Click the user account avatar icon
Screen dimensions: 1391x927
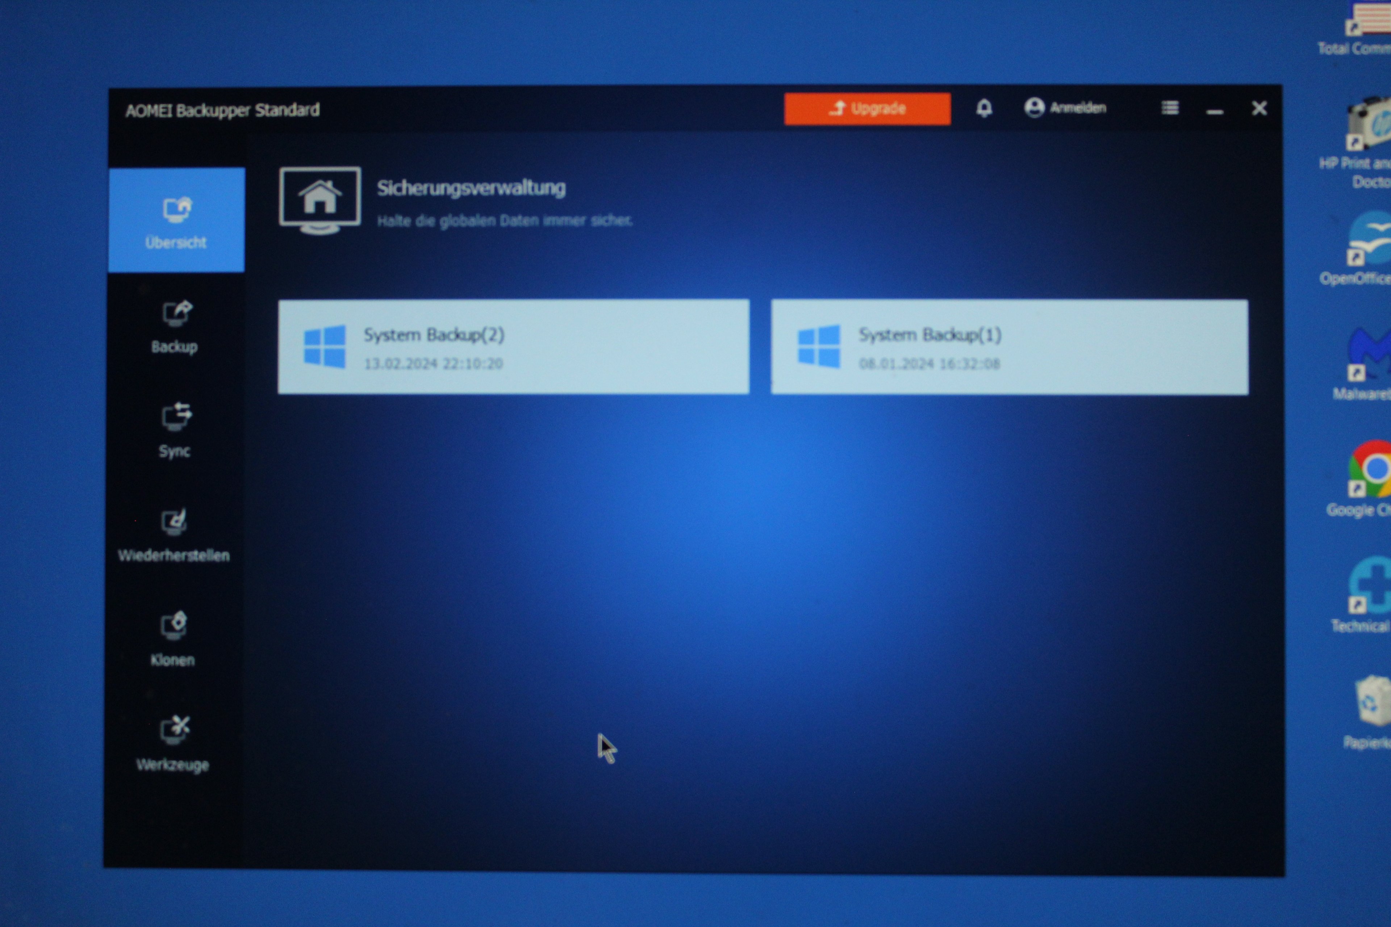[x=1034, y=108]
